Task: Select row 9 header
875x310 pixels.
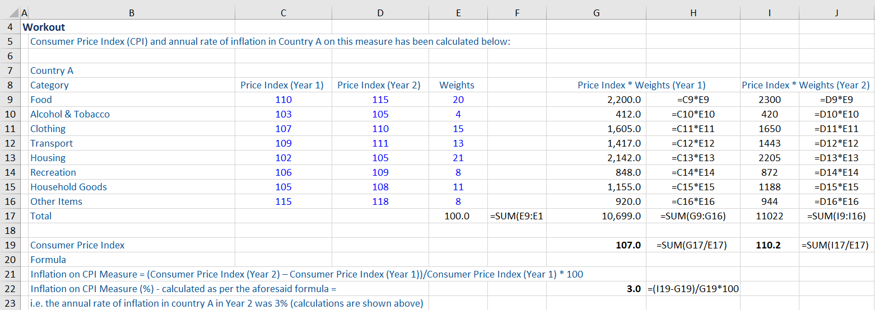Action: [10, 100]
